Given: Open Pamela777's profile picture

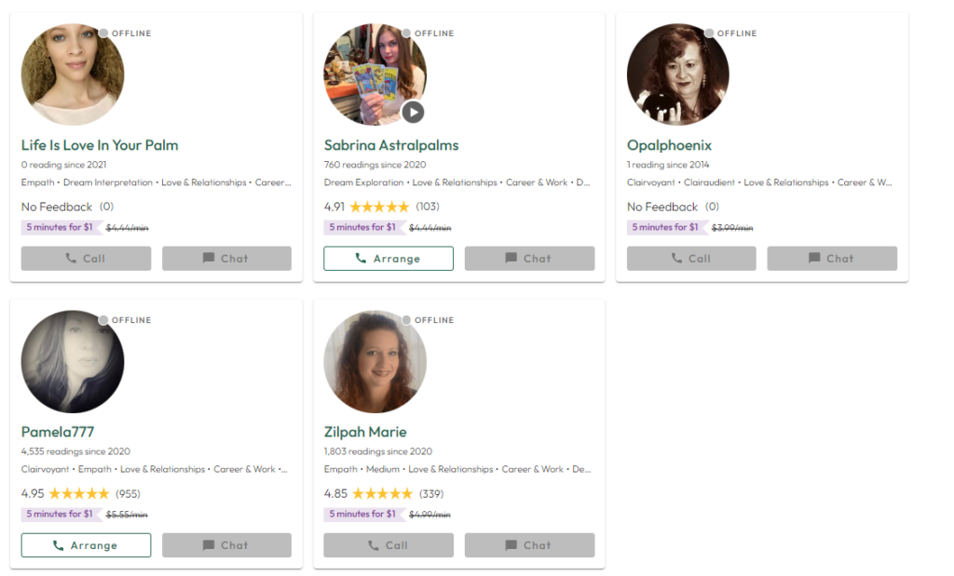Looking at the screenshot, I should pos(73,361).
